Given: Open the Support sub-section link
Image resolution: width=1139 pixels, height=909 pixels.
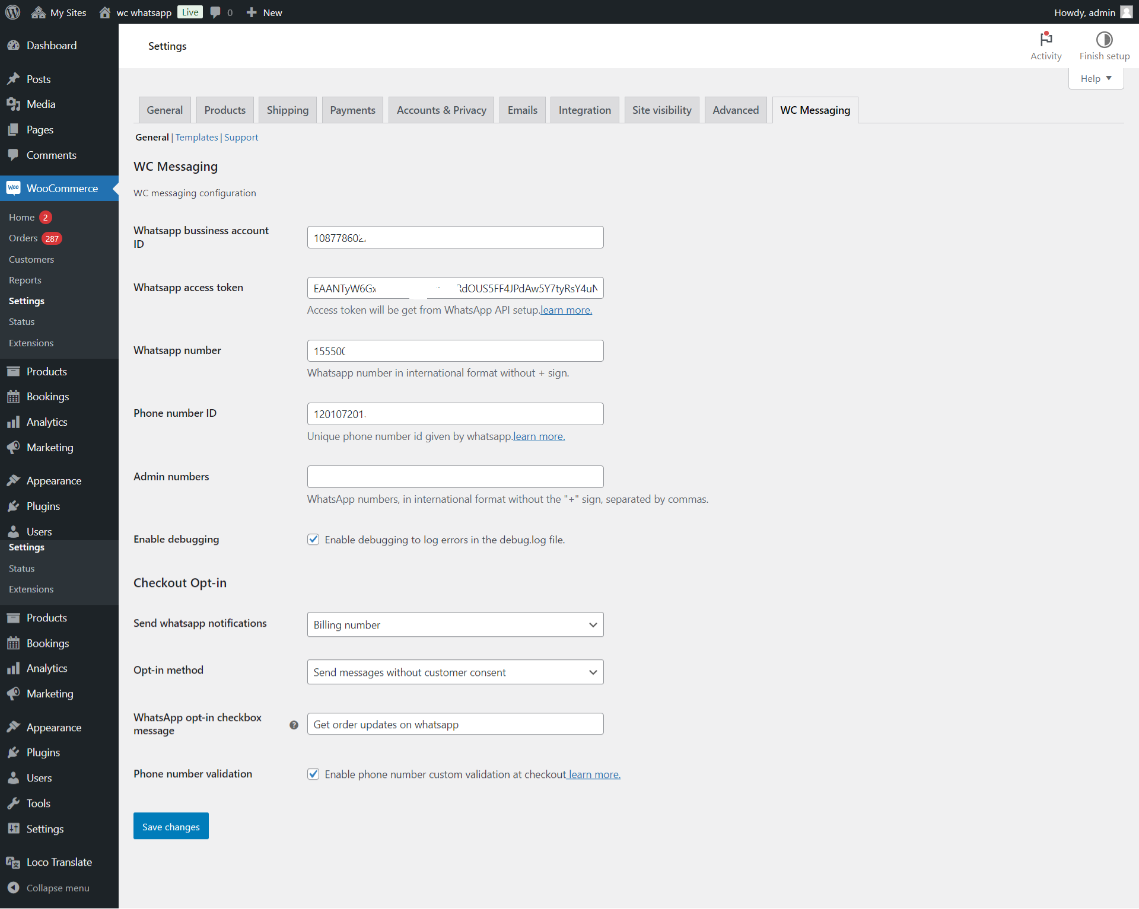Looking at the screenshot, I should coord(241,138).
